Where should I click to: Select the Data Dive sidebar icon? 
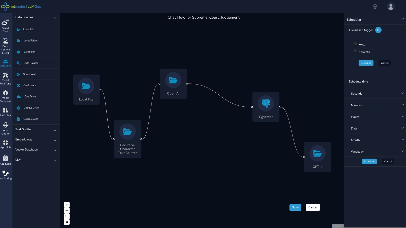(5, 63)
